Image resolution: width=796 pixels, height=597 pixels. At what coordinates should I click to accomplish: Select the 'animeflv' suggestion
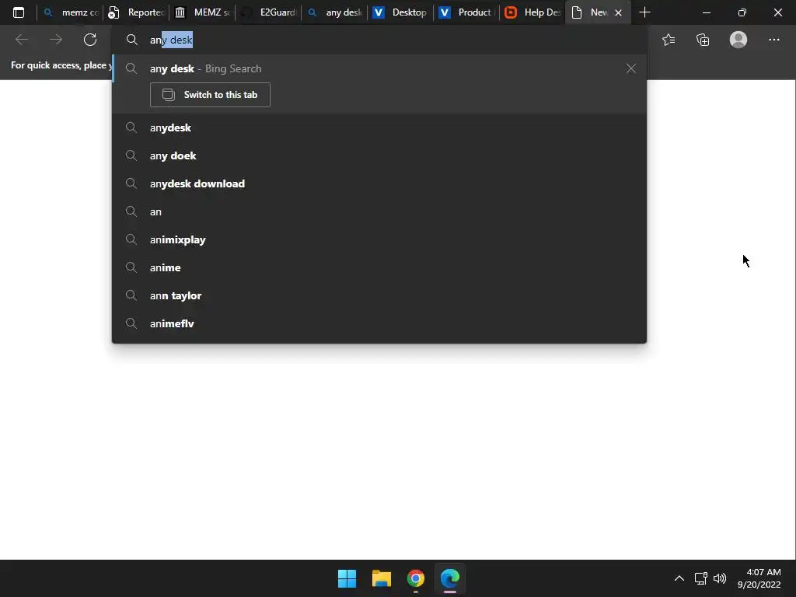[379, 323]
